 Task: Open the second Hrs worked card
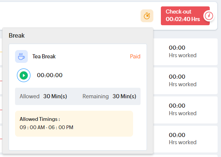pos(185,81)
